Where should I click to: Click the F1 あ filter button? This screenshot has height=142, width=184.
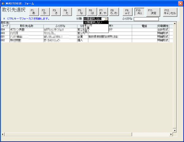(x=33, y=12)
